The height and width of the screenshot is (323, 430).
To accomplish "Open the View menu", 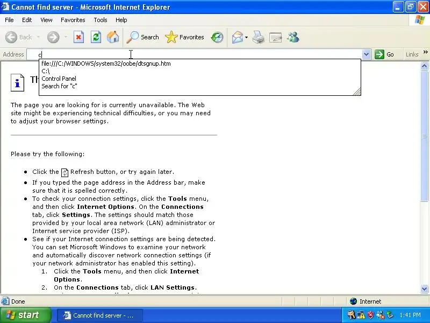I will pos(46,20).
